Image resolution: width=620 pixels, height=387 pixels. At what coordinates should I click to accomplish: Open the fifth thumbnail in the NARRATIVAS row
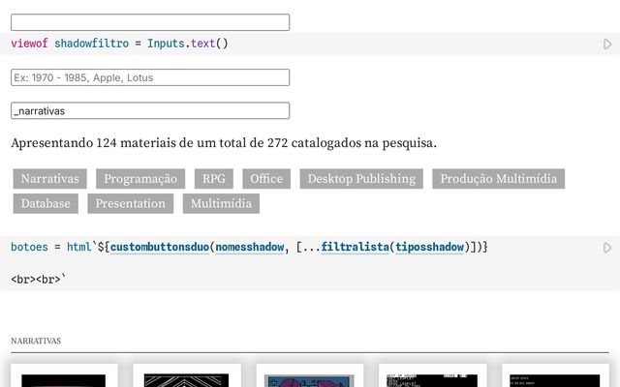pyautogui.click(x=555, y=375)
